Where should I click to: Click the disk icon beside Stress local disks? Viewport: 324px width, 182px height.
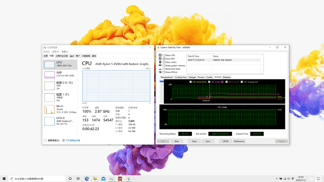(x=160, y=69)
